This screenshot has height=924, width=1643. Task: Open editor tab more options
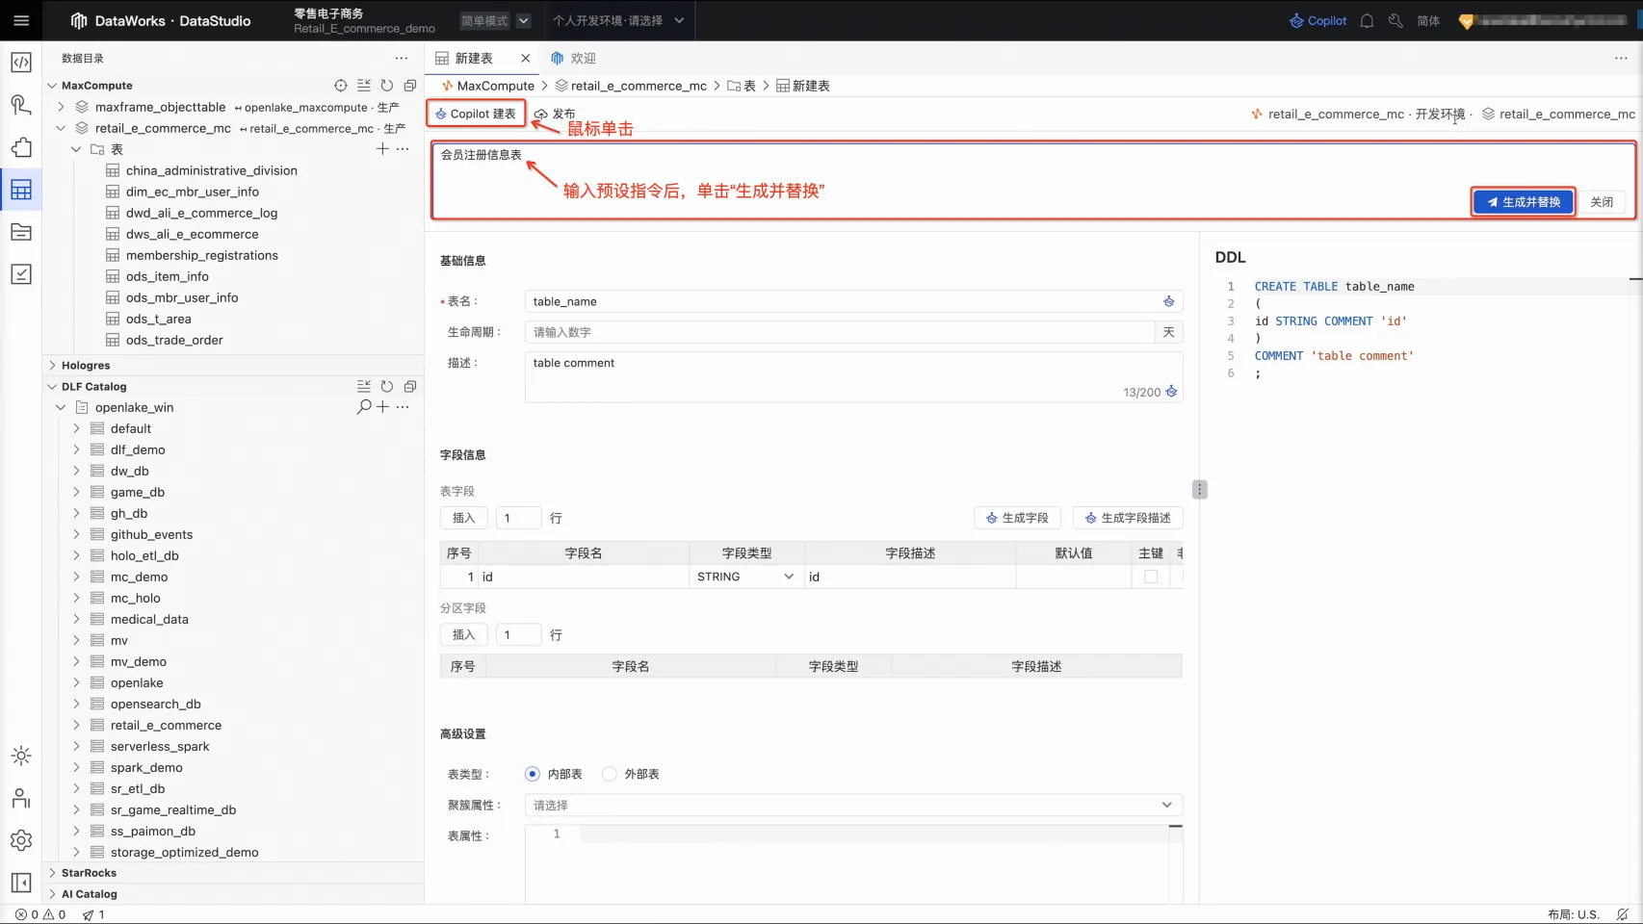[x=1621, y=58]
